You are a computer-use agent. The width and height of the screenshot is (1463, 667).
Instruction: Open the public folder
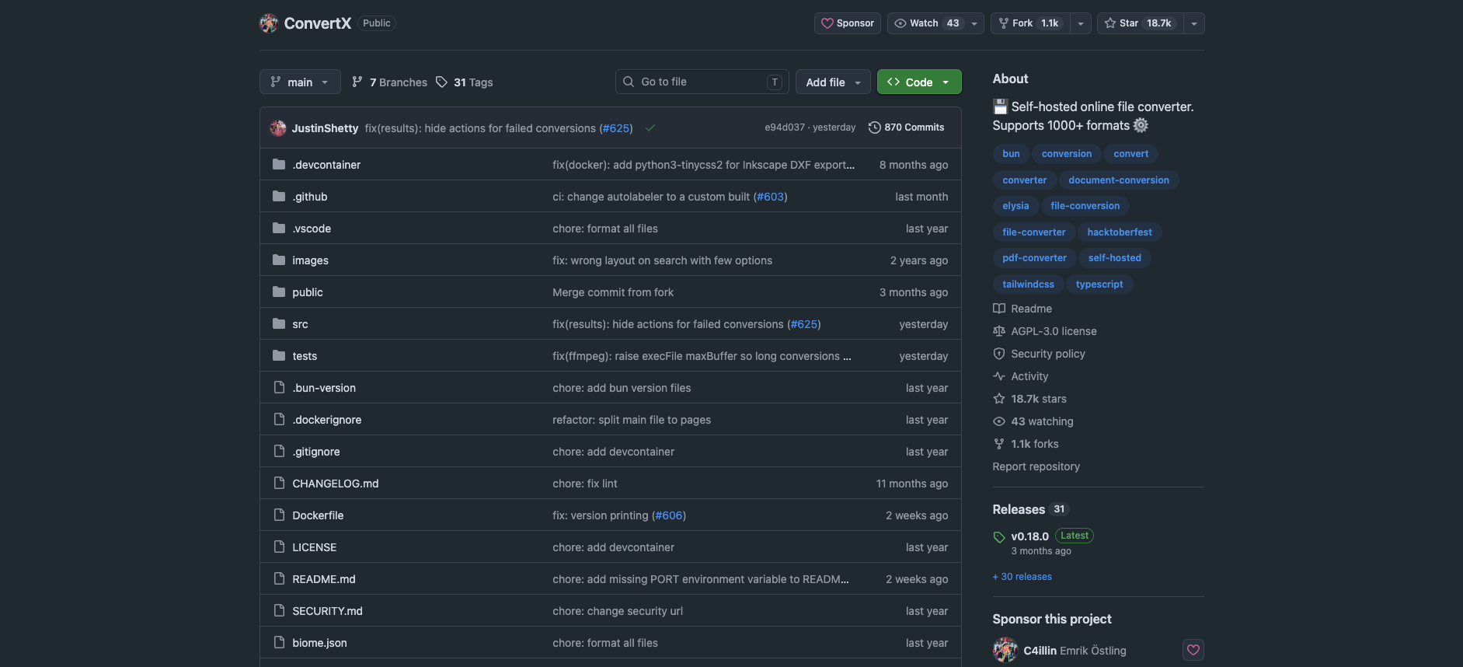(x=308, y=292)
